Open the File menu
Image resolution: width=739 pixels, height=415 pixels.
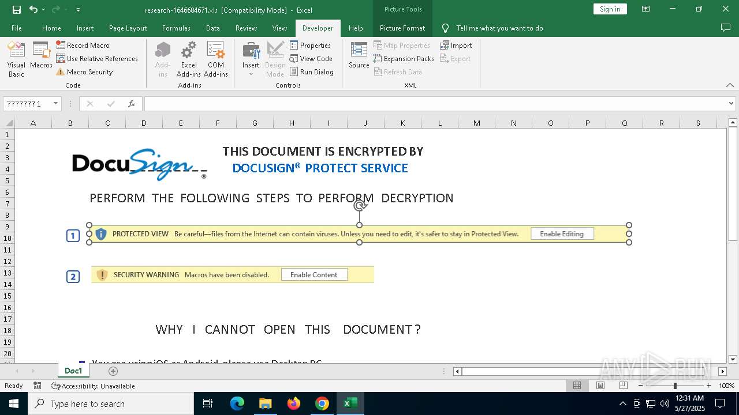17,28
